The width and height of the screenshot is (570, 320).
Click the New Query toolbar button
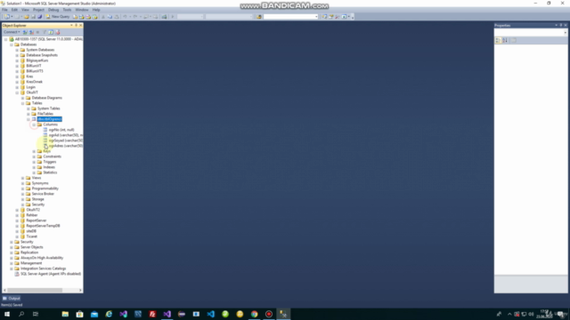click(58, 17)
